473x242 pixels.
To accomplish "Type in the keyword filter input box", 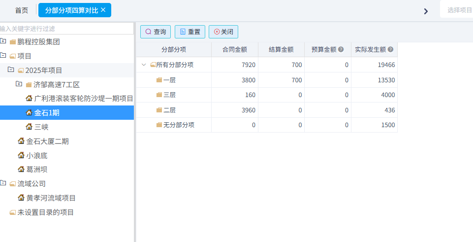I will tap(66, 29).
